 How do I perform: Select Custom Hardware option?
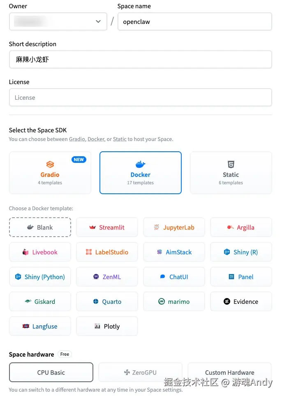[229, 372]
